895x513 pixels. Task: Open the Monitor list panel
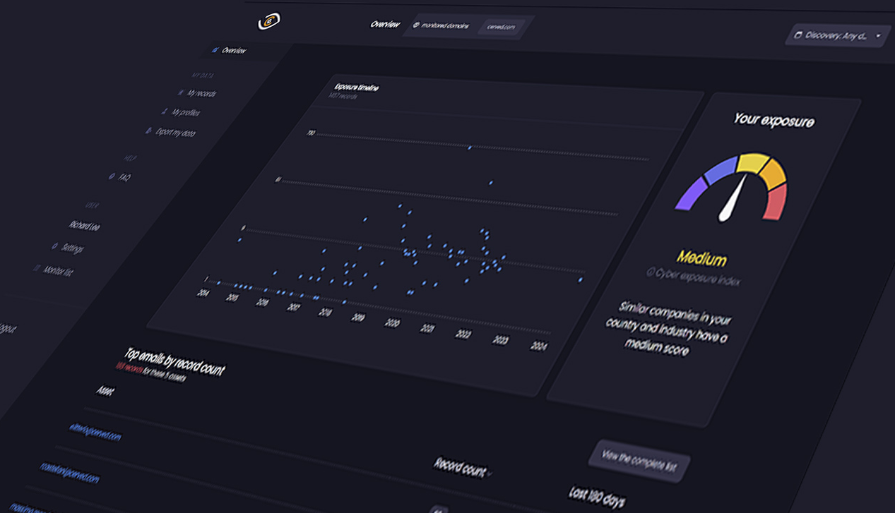click(x=58, y=271)
